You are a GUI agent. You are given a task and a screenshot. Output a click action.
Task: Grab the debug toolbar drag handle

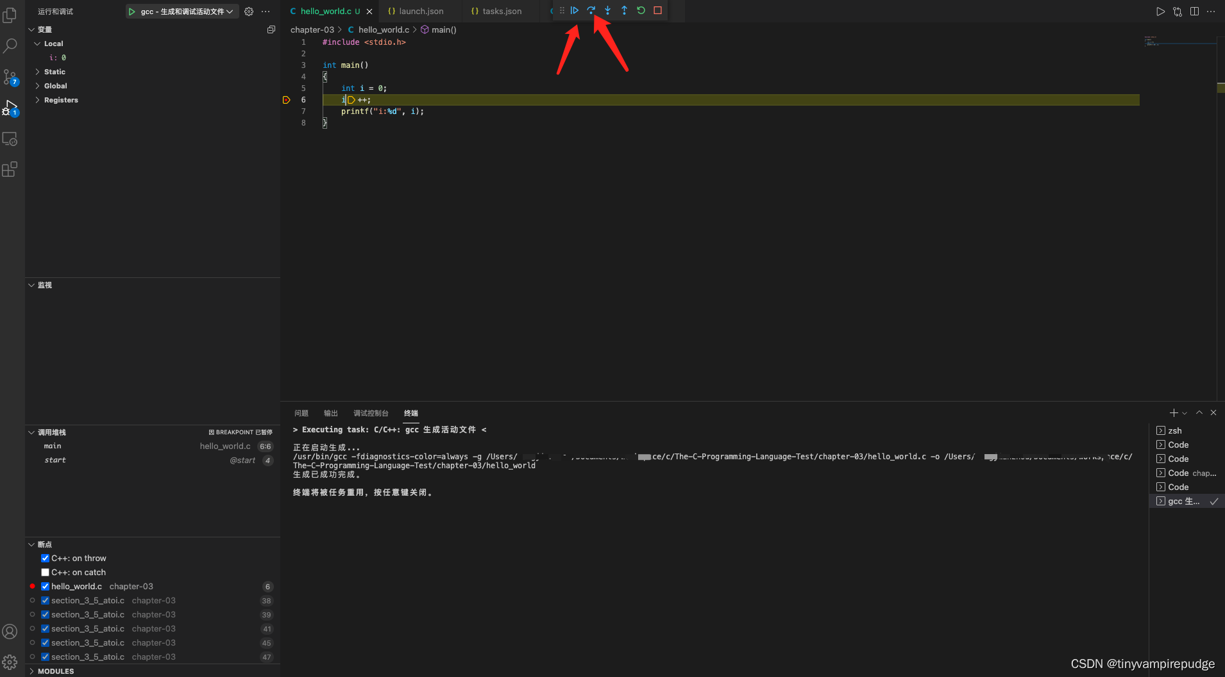click(562, 10)
